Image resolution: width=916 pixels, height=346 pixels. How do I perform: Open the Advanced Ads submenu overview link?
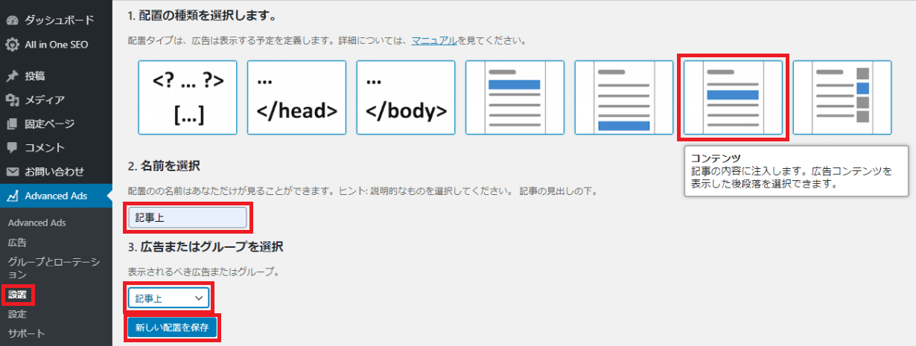click(x=37, y=222)
